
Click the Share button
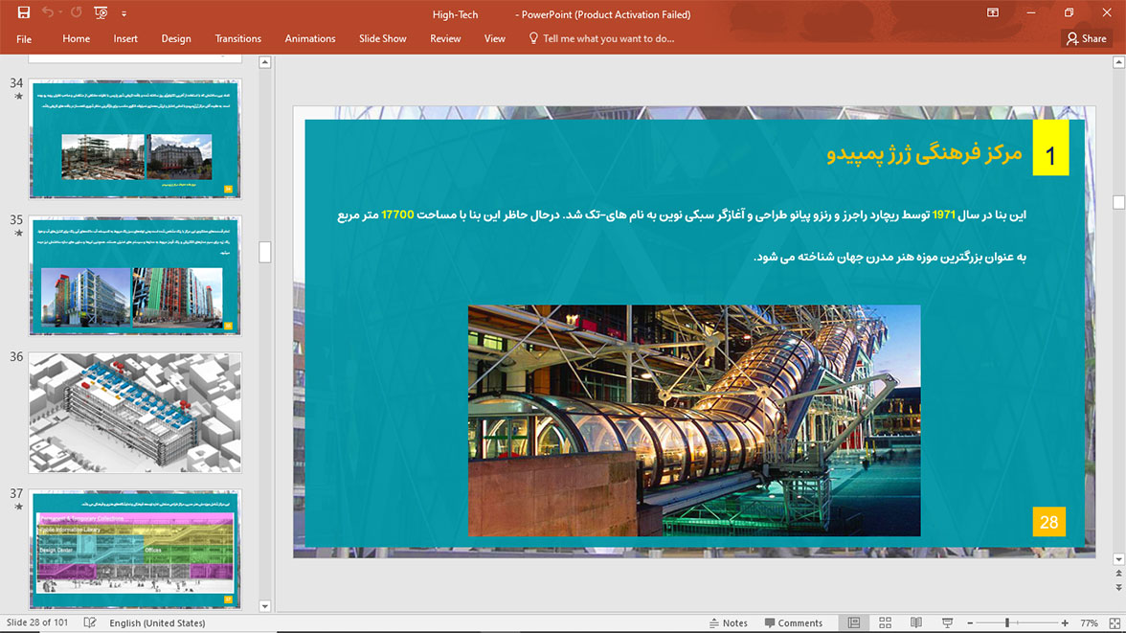pos(1087,39)
